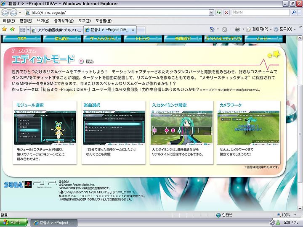Screen dimensions: 303x227
Task: Click the RSS feeds icon
Action: pyautogui.click(x=224, y=29)
